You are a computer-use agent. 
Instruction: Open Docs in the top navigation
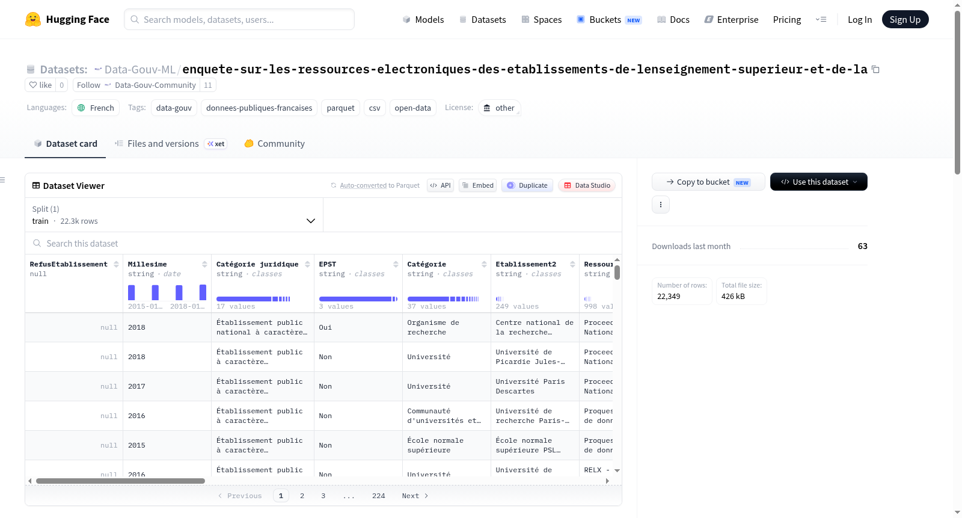pos(673,20)
